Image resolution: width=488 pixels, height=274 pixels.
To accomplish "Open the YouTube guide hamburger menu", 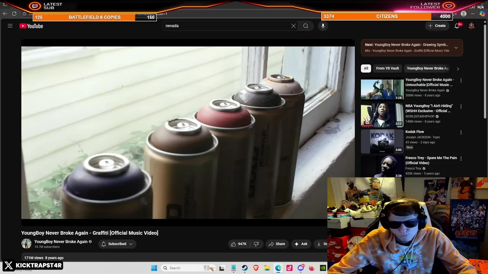I will coord(10,26).
